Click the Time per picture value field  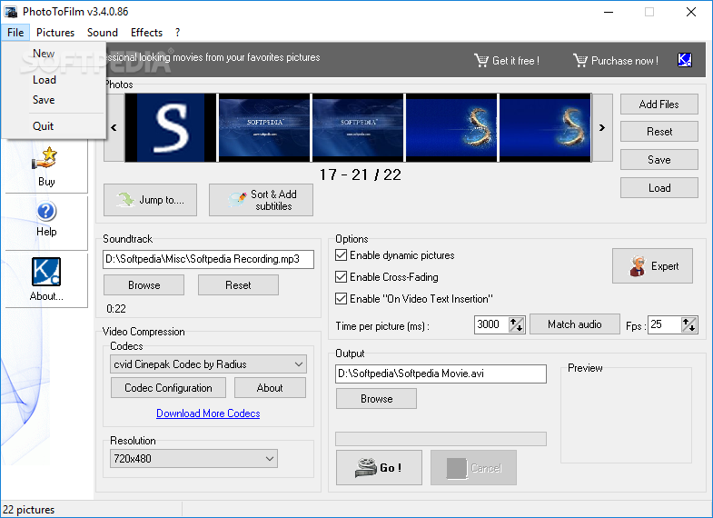pos(491,324)
